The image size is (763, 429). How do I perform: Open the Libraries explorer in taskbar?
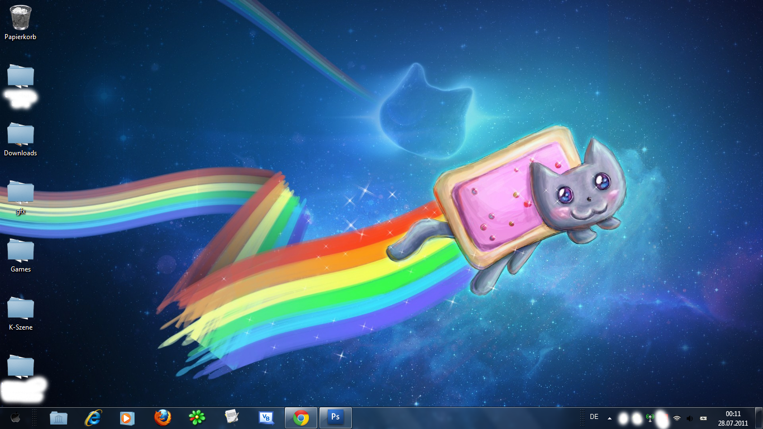[x=58, y=417]
